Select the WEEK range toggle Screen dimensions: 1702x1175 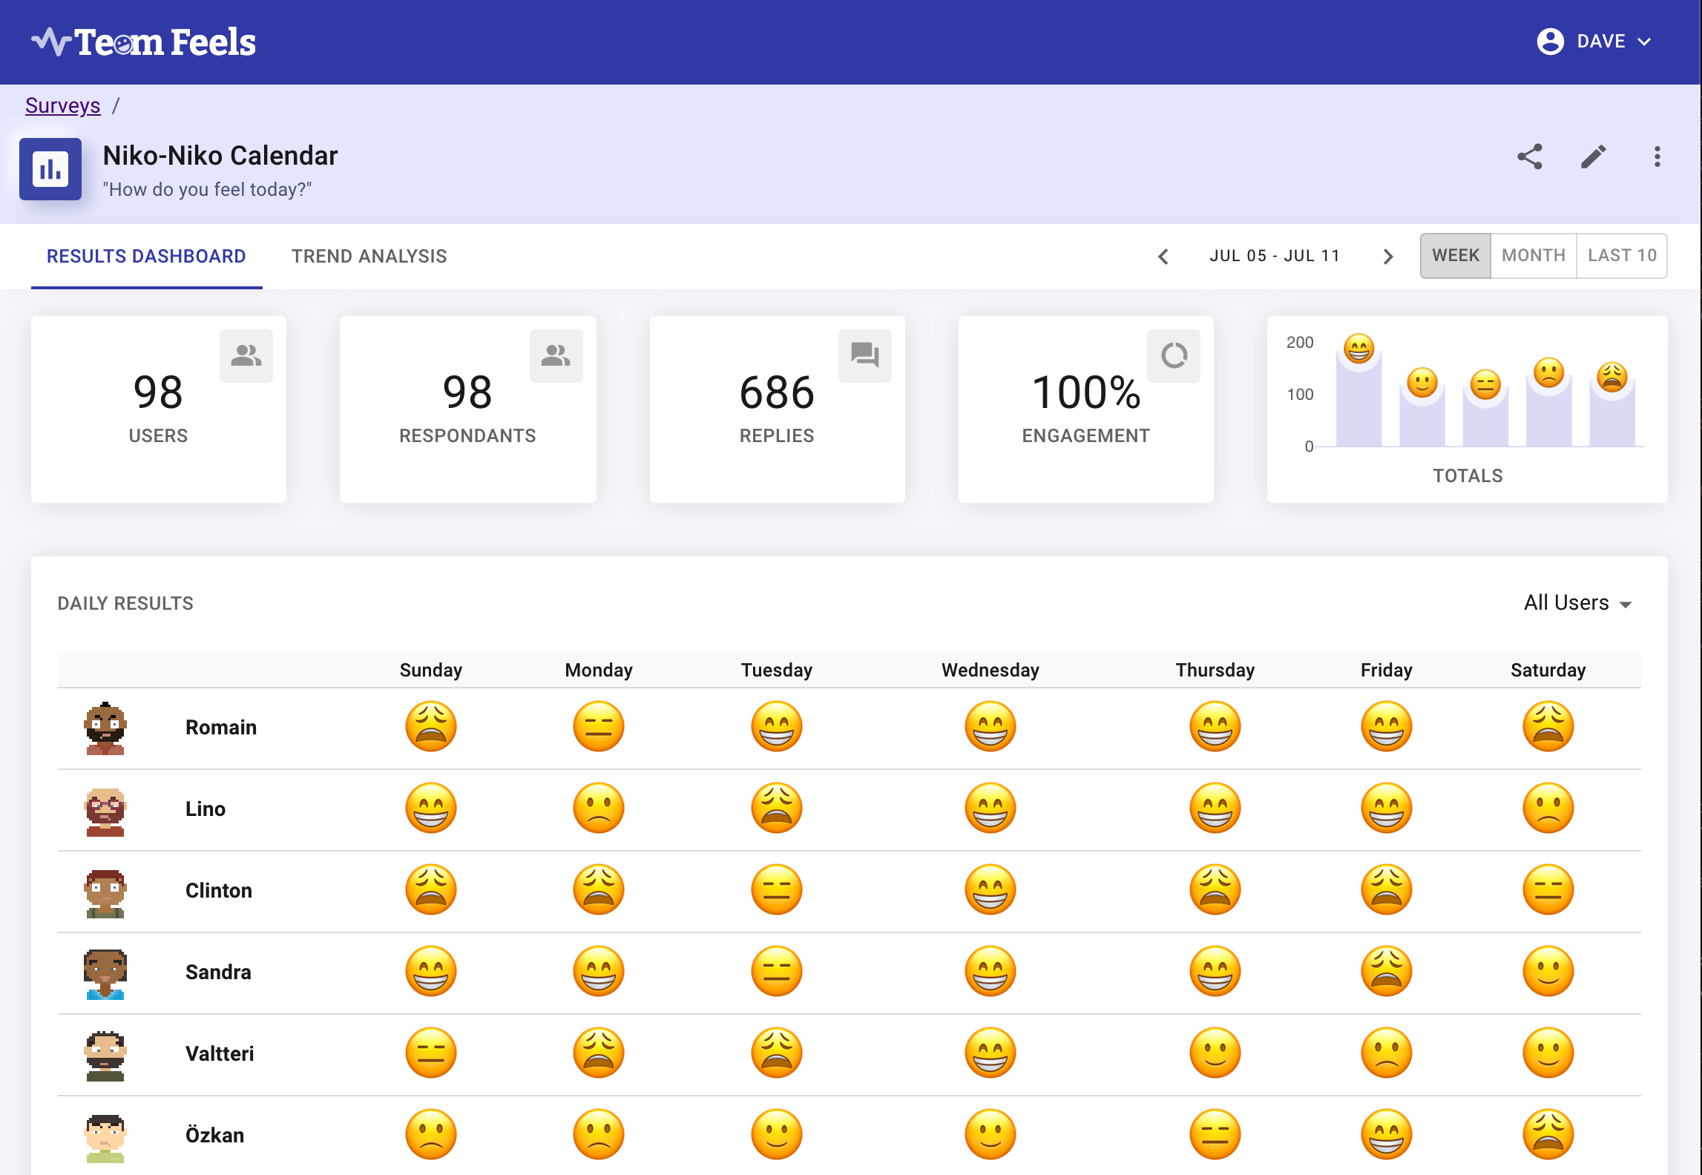point(1455,256)
